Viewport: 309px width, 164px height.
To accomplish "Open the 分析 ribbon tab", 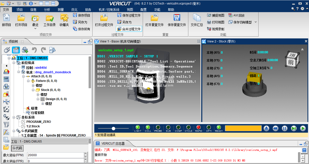I will coord(47,10).
